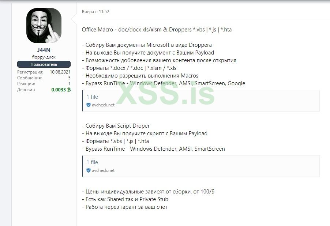Click the line 'Есть как Shared так и Private Stub'

(125, 199)
